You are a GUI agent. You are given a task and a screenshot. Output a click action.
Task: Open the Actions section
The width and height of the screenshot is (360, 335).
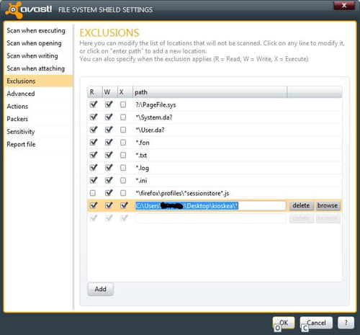[17, 106]
